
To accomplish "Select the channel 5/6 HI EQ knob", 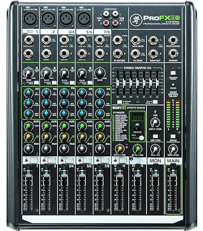I will [x=82, y=92].
